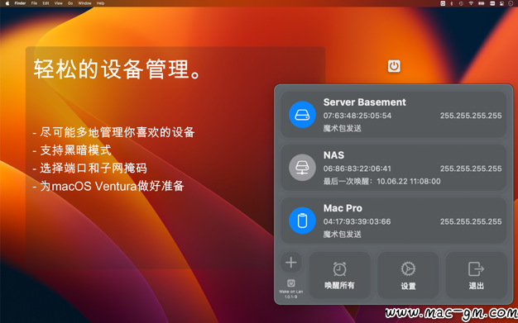The width and height of the screenshot is (518, 323).
Task: Quit the app with 退出 button
Action: [477, 275]
